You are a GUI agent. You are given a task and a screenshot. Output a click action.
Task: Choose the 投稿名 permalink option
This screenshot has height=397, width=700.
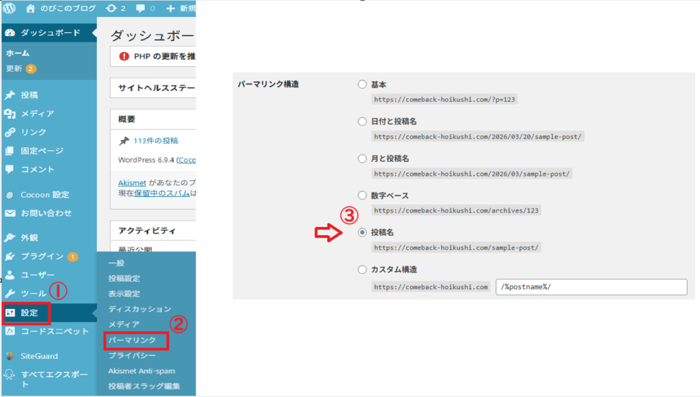coord(362,232)
